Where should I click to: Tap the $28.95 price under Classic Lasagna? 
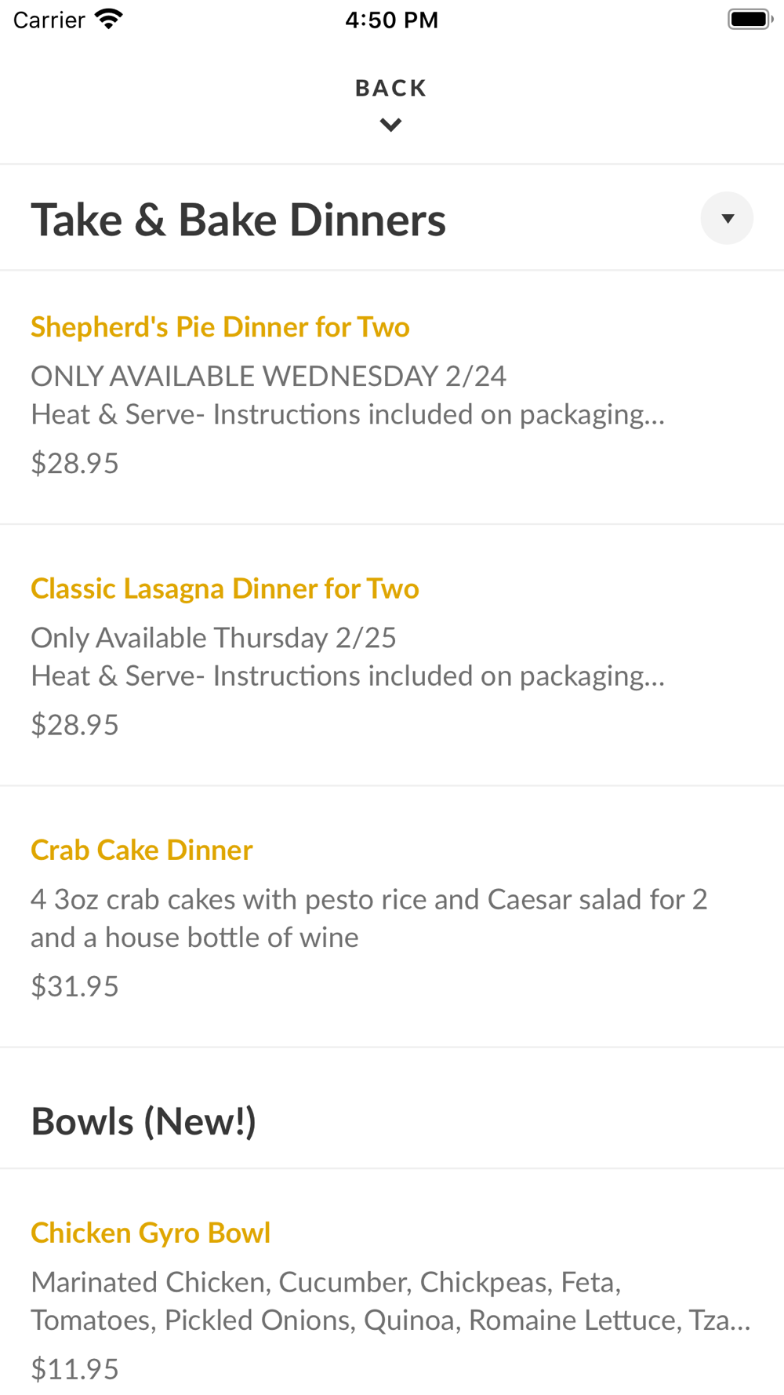coord(75,725)
